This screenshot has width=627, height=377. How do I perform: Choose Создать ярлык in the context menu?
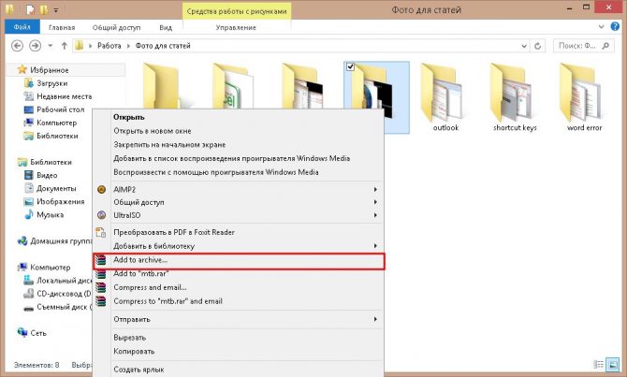coord(139,370)
